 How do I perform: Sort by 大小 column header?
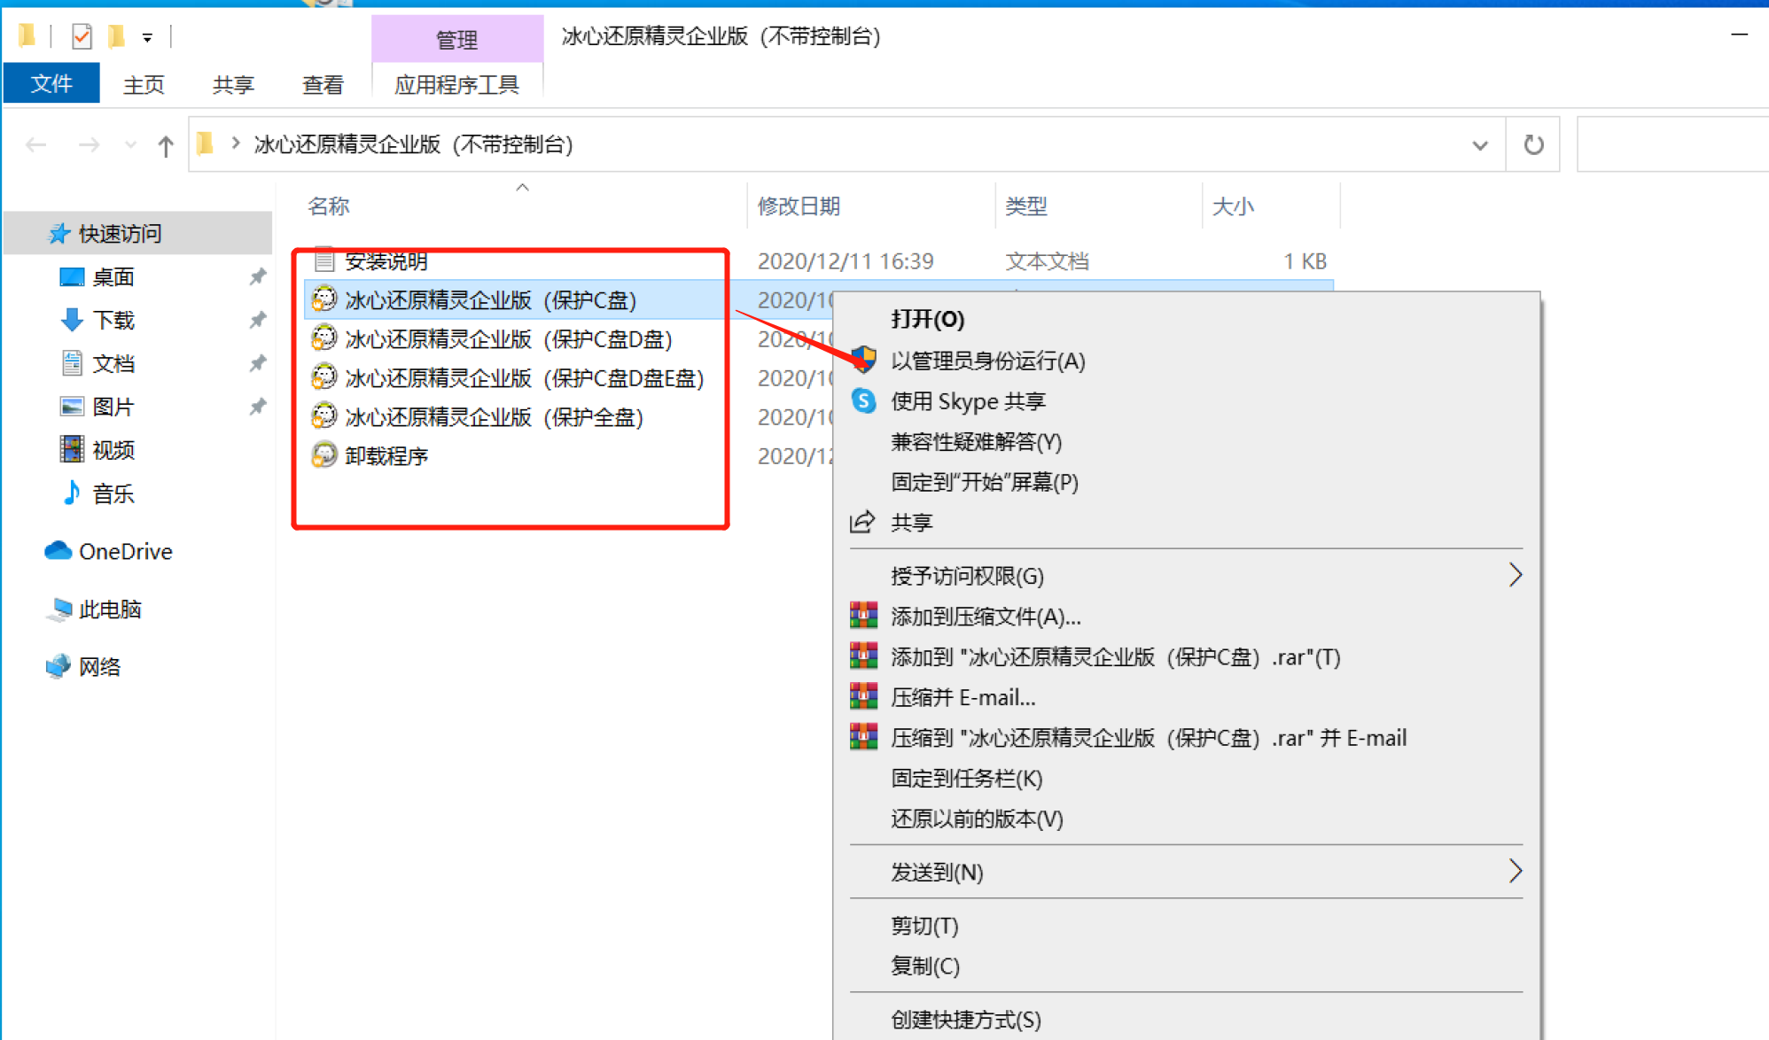(1233, 206)
